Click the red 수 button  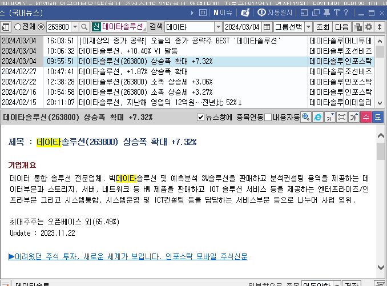tap(366, 117)
